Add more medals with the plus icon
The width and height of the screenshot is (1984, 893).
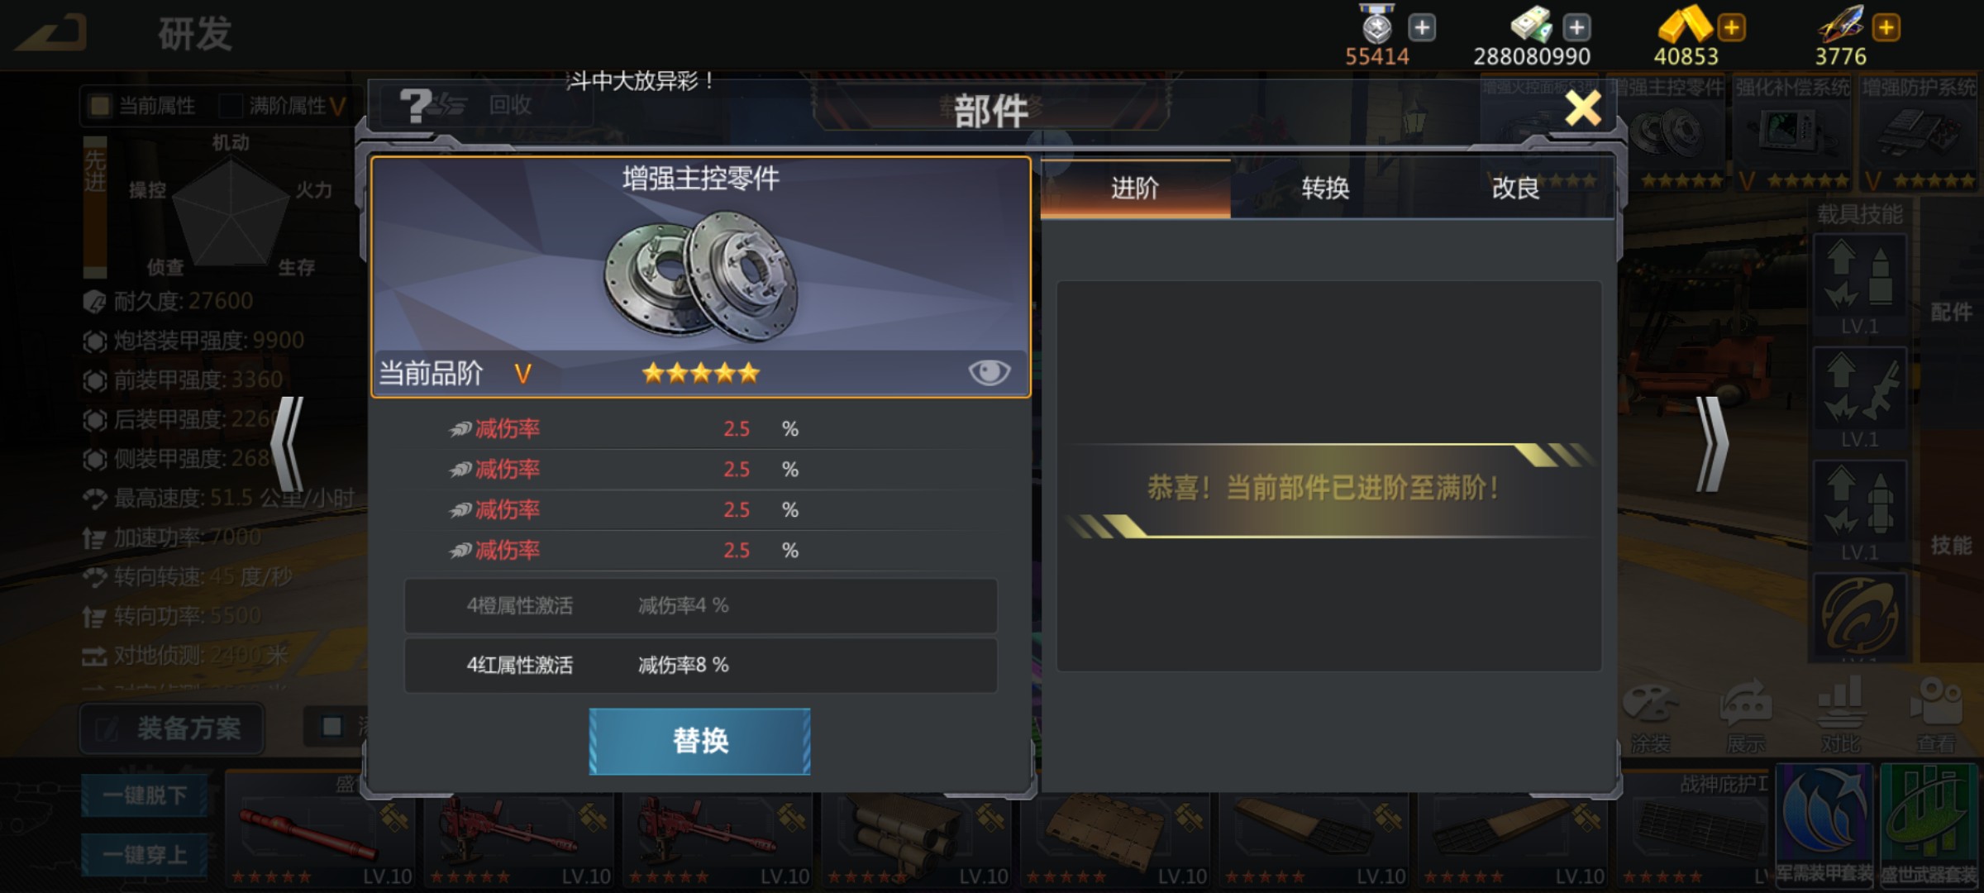tap(1422, 27)
